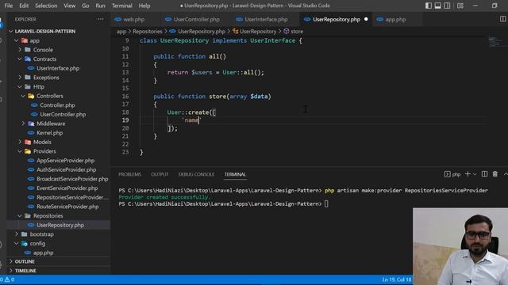Click Repositories breadcrumb segment

point(147,32)
